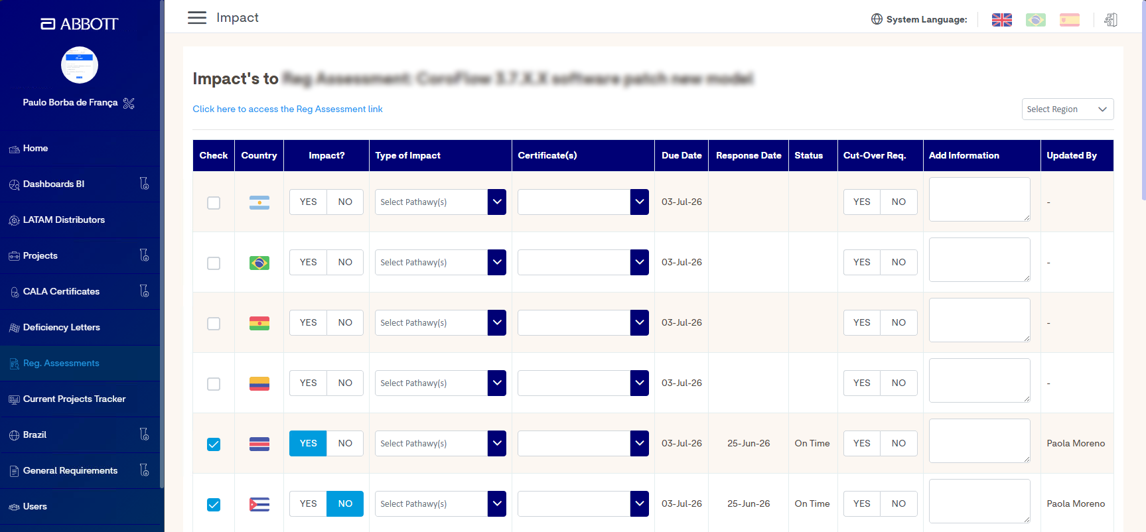1146x532 pixels.
Task: Click the Colombia flag icon
Action: [259, 383]
